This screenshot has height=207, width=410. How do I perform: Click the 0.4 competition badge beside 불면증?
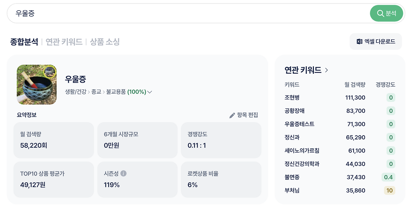point(389,177)
